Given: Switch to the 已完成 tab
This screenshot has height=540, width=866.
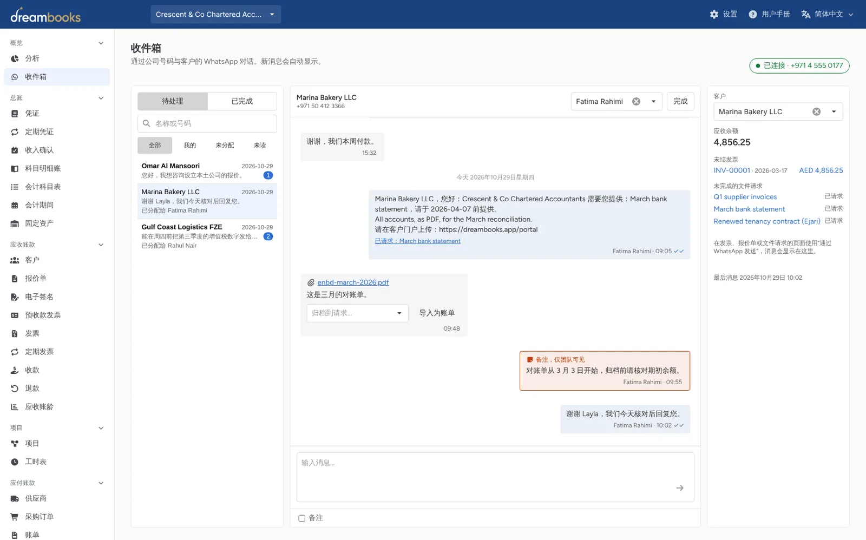Looking at the screenshot, I should [x=242, y=101].
